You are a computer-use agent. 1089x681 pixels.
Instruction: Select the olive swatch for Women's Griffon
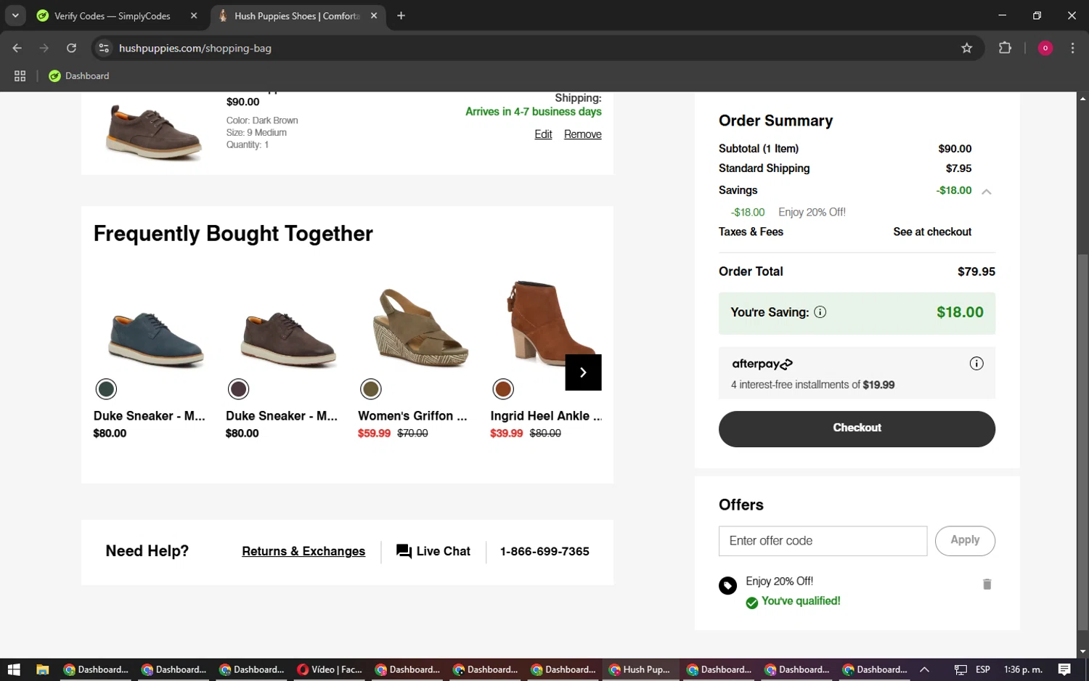pyautogui.click(x=371, y=389)
